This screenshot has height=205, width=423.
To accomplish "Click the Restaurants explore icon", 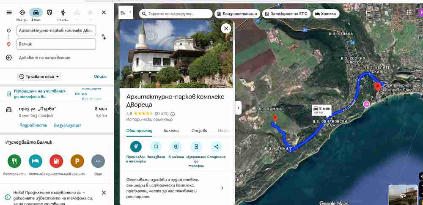I will 14,161.
